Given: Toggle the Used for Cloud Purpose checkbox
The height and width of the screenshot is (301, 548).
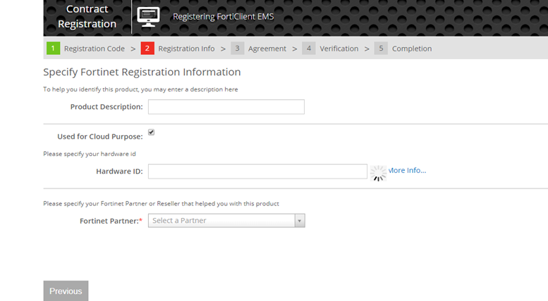Looking at the screenshot, I should tap(152, 132).
